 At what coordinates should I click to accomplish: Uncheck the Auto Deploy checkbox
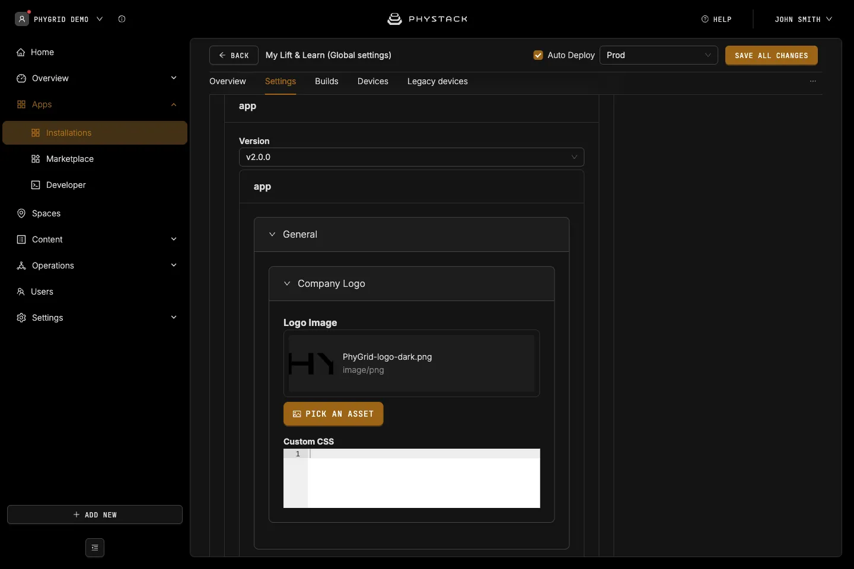tap(538, 55)
